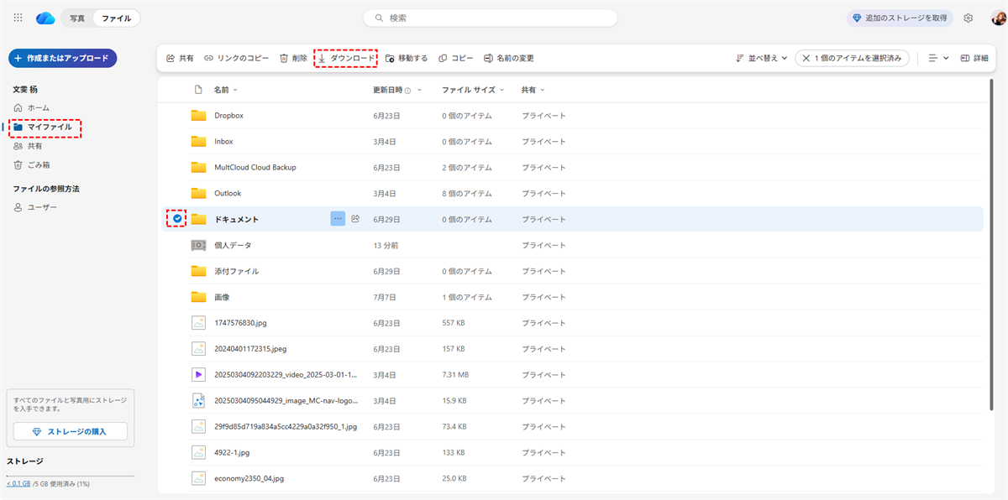Open file 4922-1.jpg

pyautogui.click(x=233, y=453)
